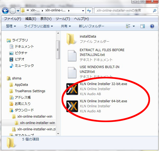159x151 pixels.
Task: Select XLN Online Installer 64-bit.exe icon
Action: (x=72, y=106)
